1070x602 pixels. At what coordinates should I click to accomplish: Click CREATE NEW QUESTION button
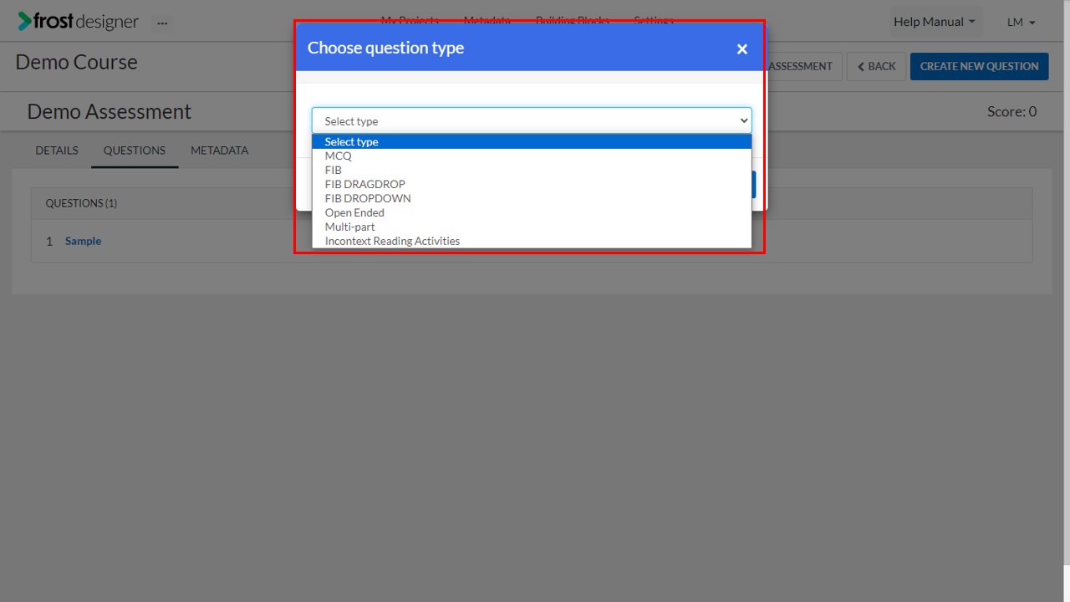(x=979, y=66)
